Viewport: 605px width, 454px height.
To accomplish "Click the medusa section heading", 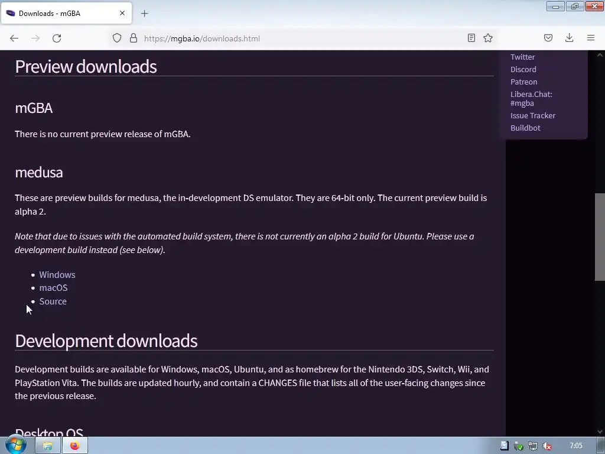I will [38, 172].
